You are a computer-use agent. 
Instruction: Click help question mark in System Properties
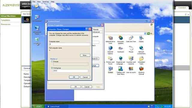99,25
